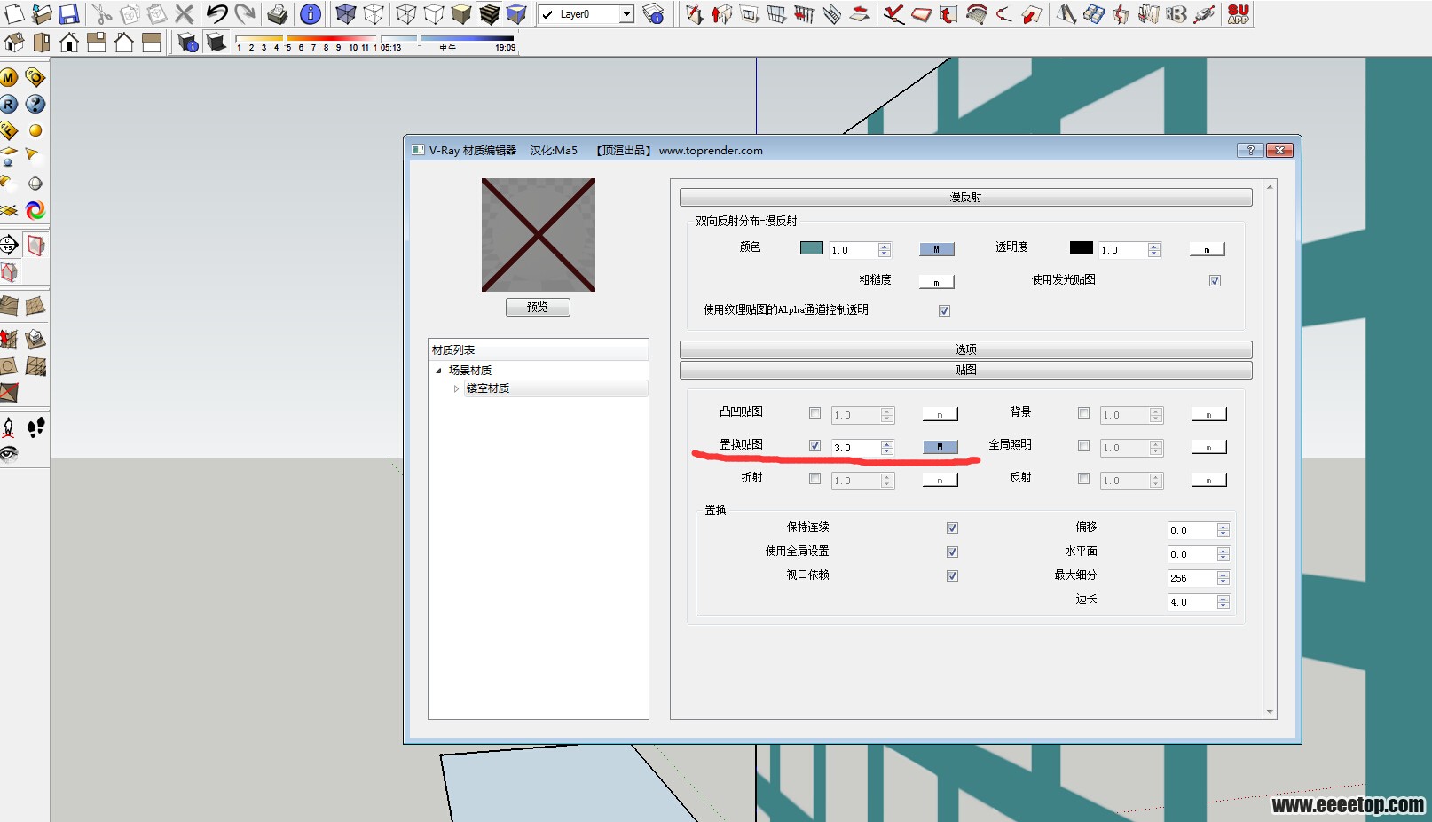
Task: Save the model with floppy icon
Action: pyautogui.click(x=69, y=13)
